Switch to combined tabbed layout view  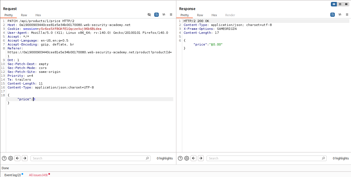346,4
